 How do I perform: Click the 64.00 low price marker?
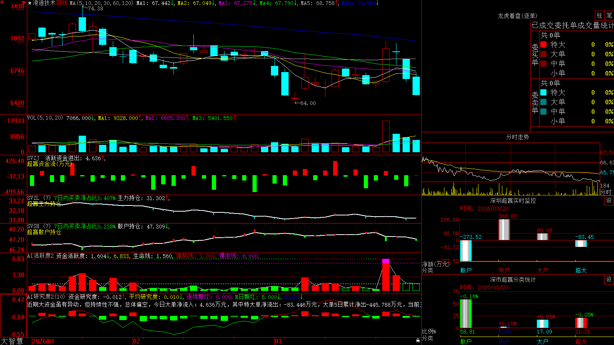point(308,103)
